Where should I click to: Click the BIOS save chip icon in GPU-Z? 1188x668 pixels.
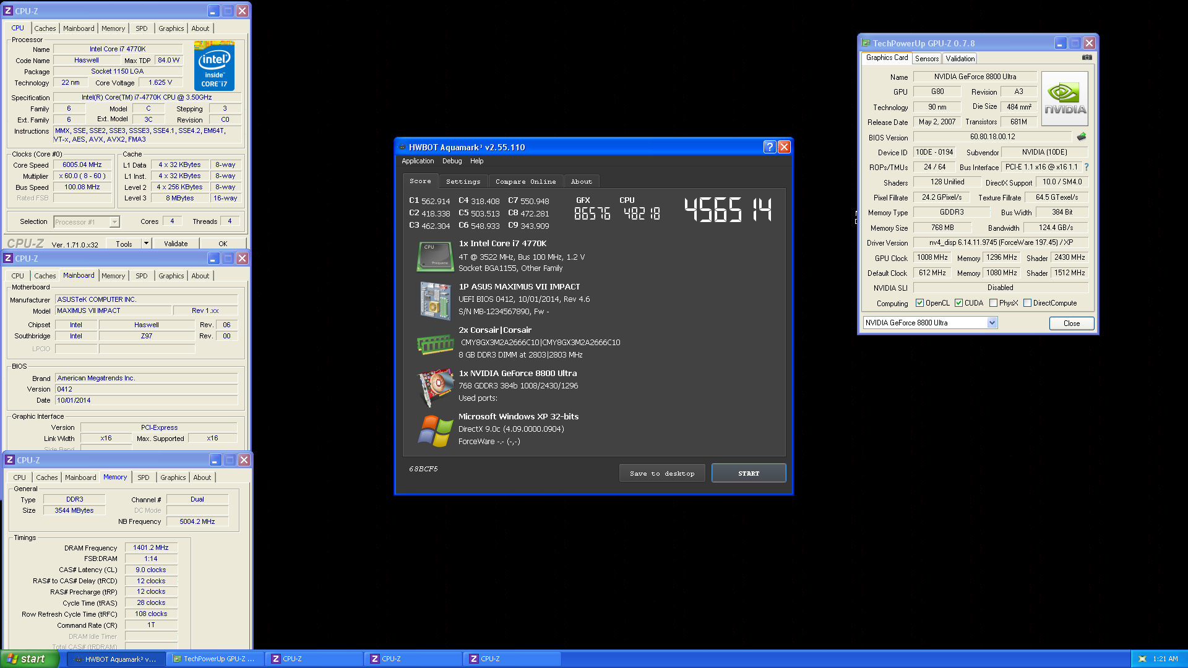click(1082, 137)
